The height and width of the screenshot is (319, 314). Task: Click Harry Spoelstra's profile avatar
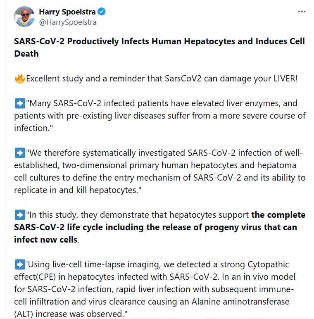pos(24,17)
